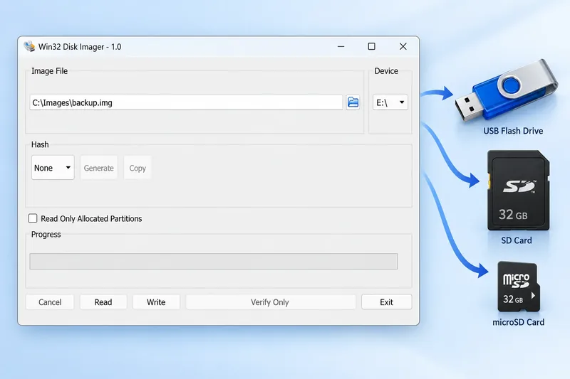Minimize the Win32 Disk Imager window
Screen dimensions: 570x379
tap(341, 46)
